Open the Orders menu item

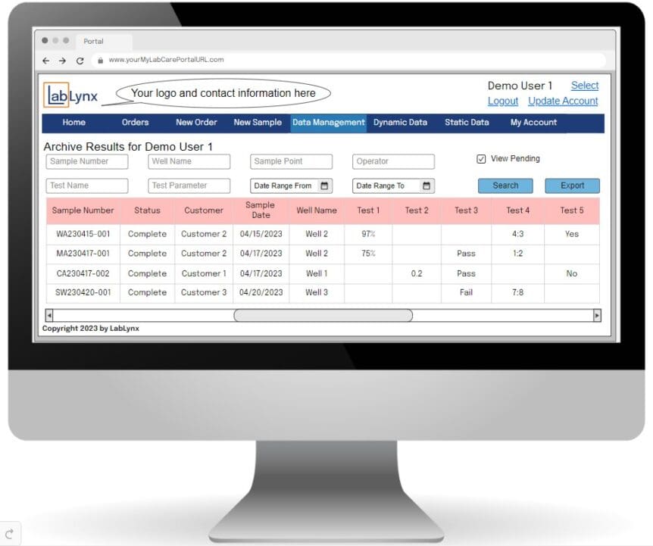coord(135,122)
